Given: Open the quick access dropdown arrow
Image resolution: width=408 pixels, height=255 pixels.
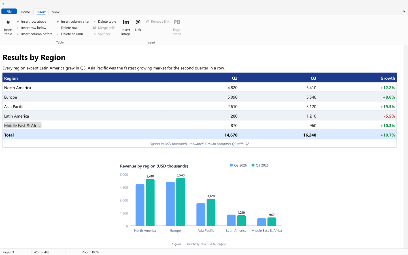Looking at the screenshot, I should tap(3, 3).
